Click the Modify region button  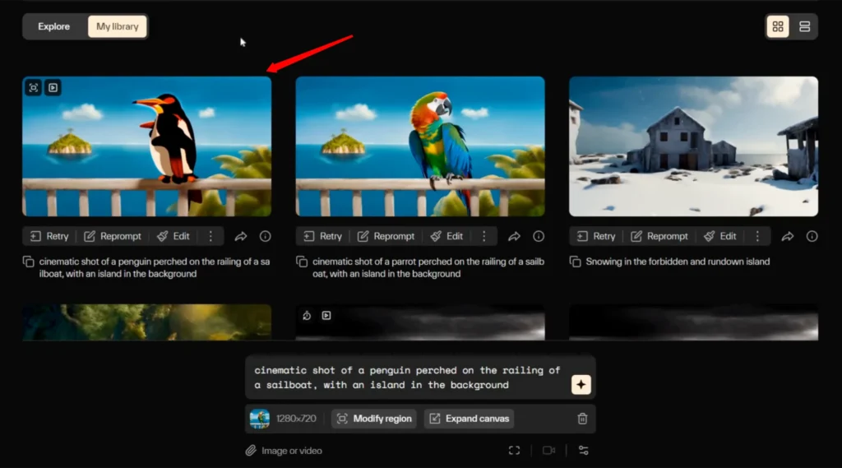[x=374, y=419]
